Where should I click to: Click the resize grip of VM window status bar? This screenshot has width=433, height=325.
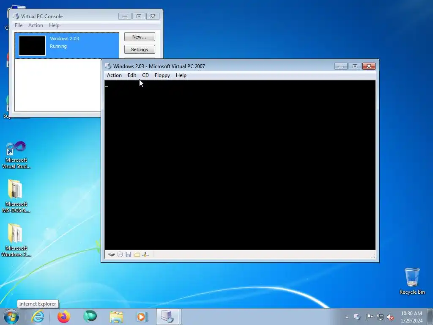373,256
